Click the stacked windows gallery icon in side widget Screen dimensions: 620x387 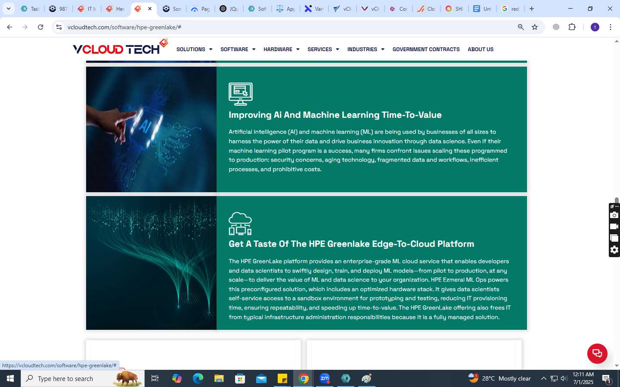614,238
